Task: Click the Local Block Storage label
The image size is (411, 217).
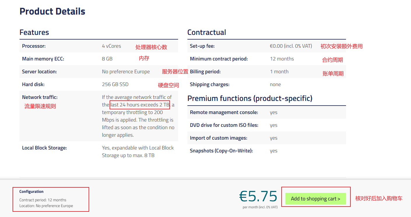Action: (44, 148)
